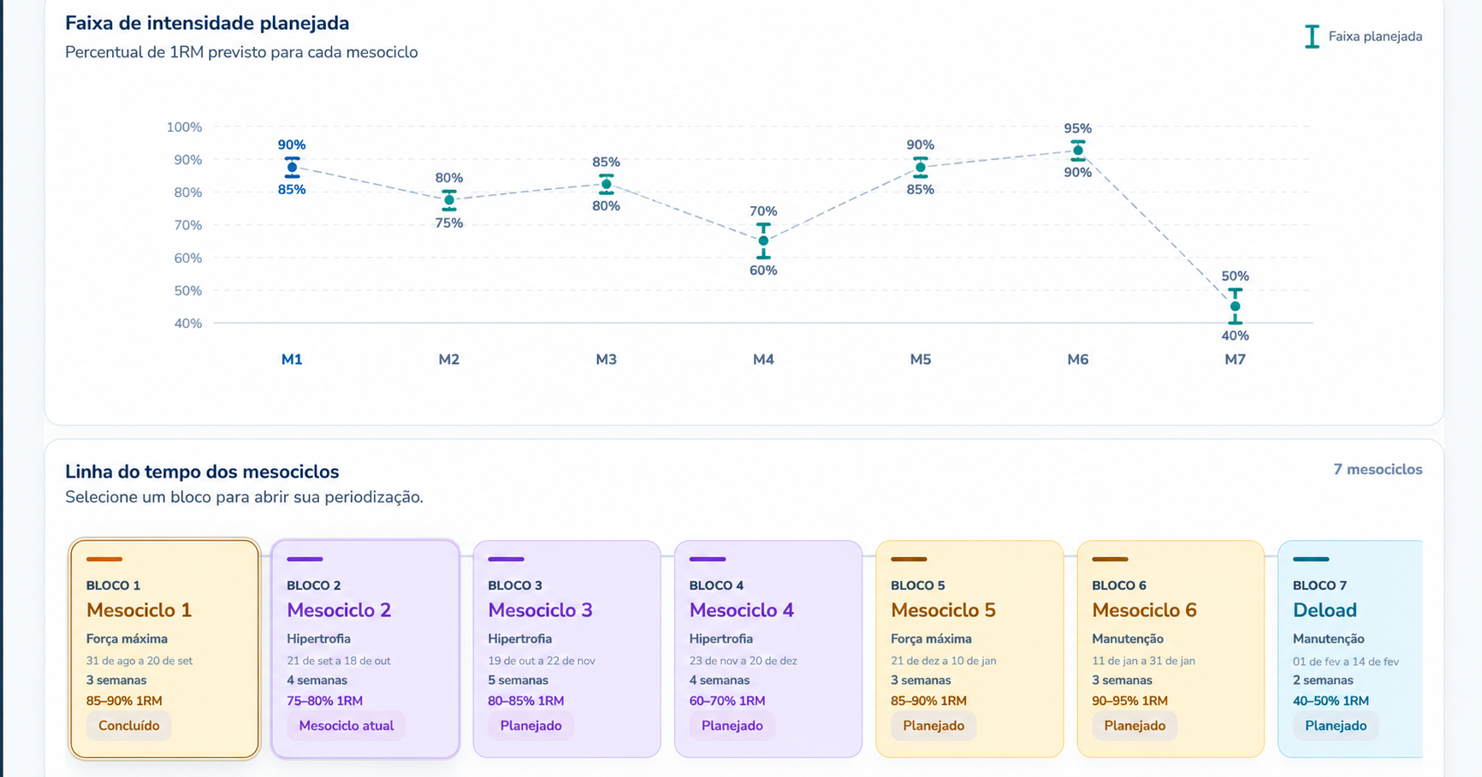Screen dimensions: 1482x777
Task: Select the Mesociclo 2 current block card
Action: (x=365, y=649)
